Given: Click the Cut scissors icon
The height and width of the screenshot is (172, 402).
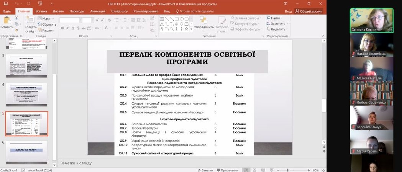Looking at the screenshot, I should pos(16,18).
